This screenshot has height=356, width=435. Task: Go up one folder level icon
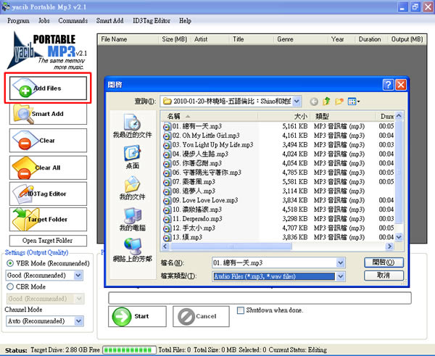tap(326, 102)
